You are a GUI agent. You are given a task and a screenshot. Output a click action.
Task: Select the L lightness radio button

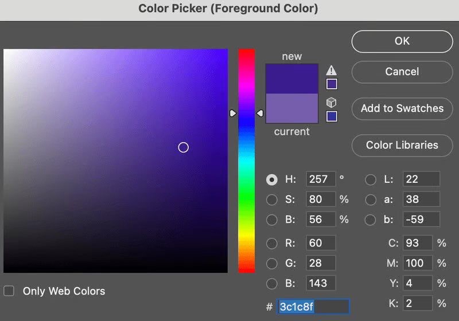(371, 179)
